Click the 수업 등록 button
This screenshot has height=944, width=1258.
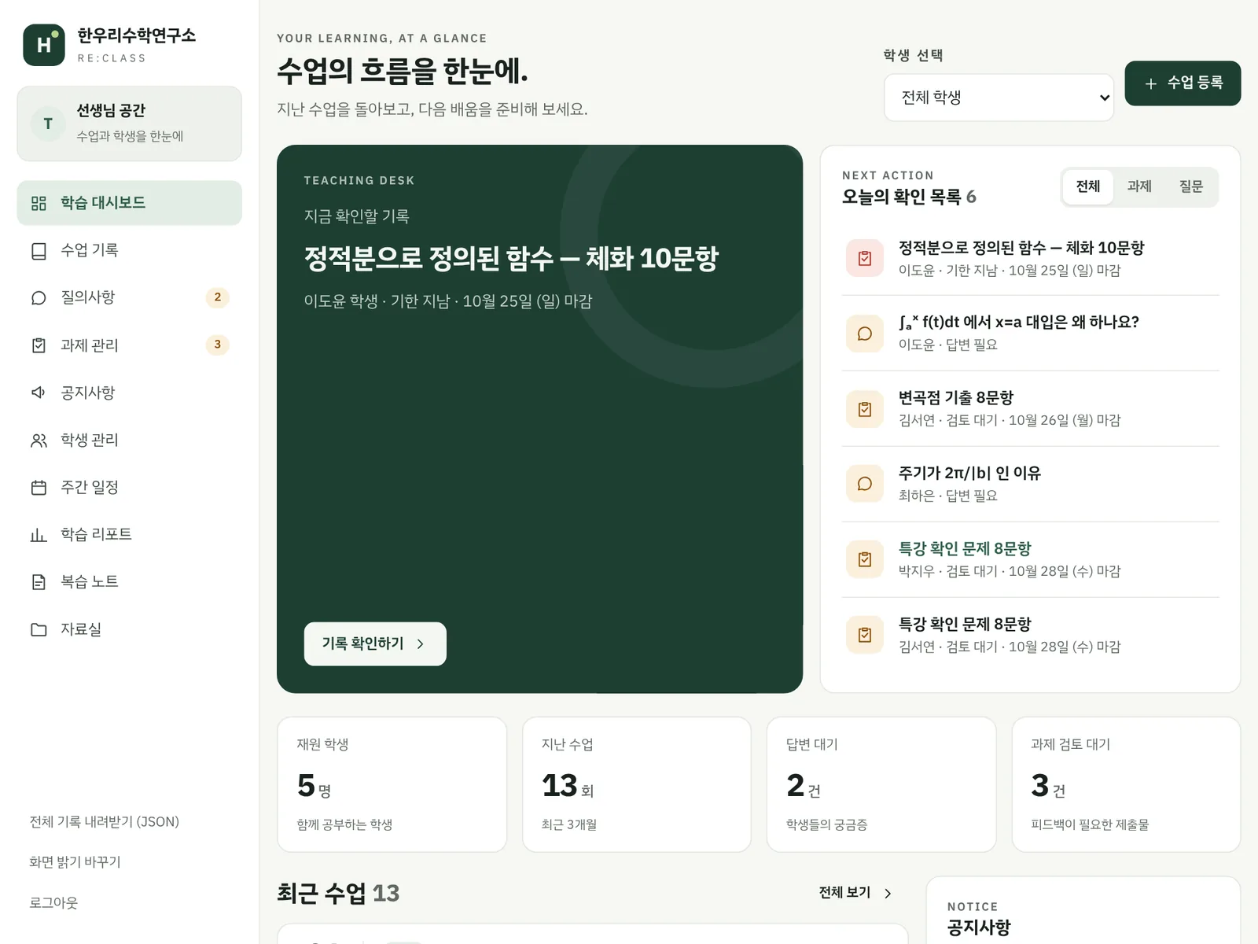[x=1183, y=83]
